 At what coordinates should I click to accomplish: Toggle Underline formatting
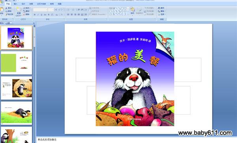(x=41, y=15)
